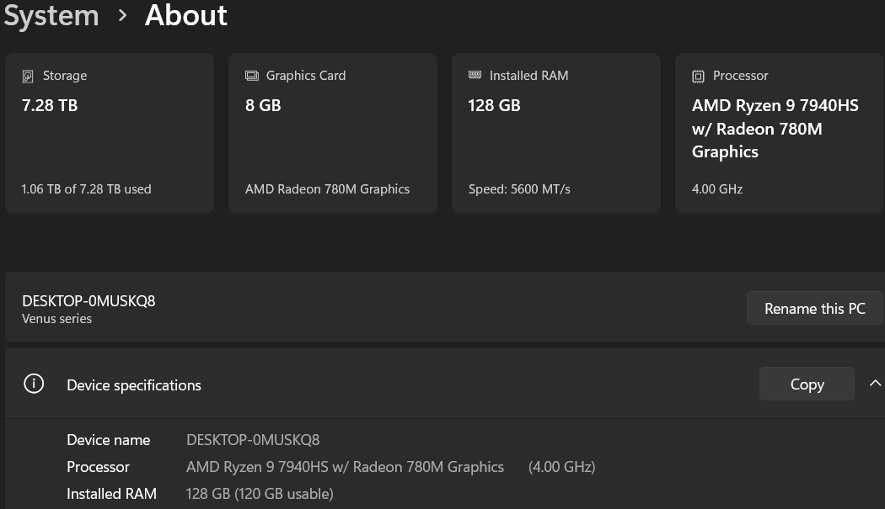Click the Processor chip icon
Screen dimensions: 885x509
(x=698, y=76)
